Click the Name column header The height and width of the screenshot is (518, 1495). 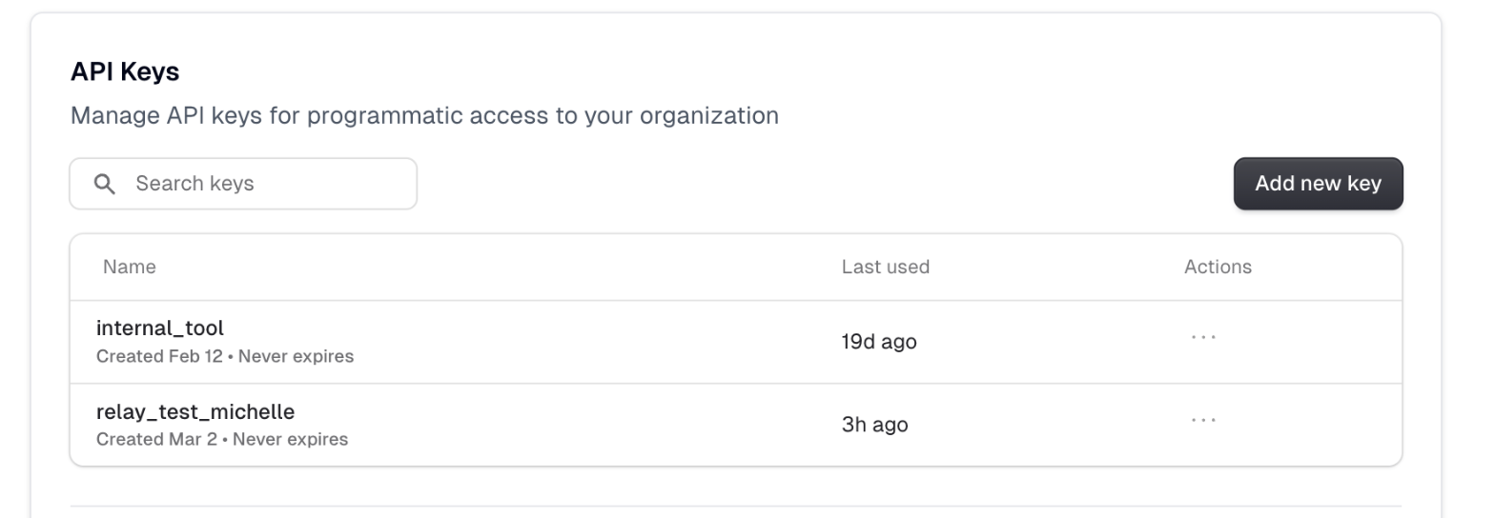pyautogui.click(x=130, y=268)
